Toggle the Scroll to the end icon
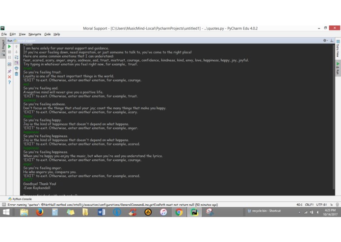Image resolution: width=341 pixels, height=242 pixels. tap(16, 63)
